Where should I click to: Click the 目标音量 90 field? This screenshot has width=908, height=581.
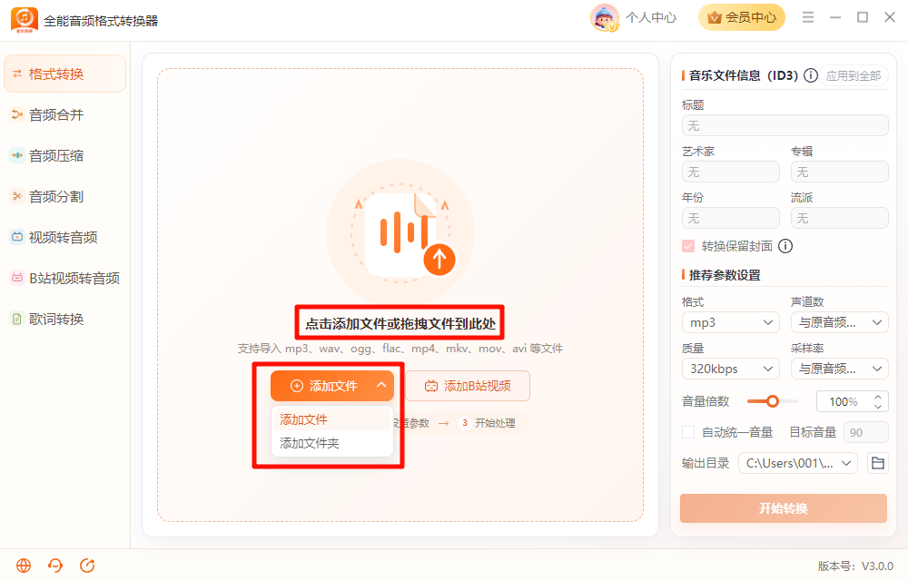pyautogui.click(x=865, y=432)
